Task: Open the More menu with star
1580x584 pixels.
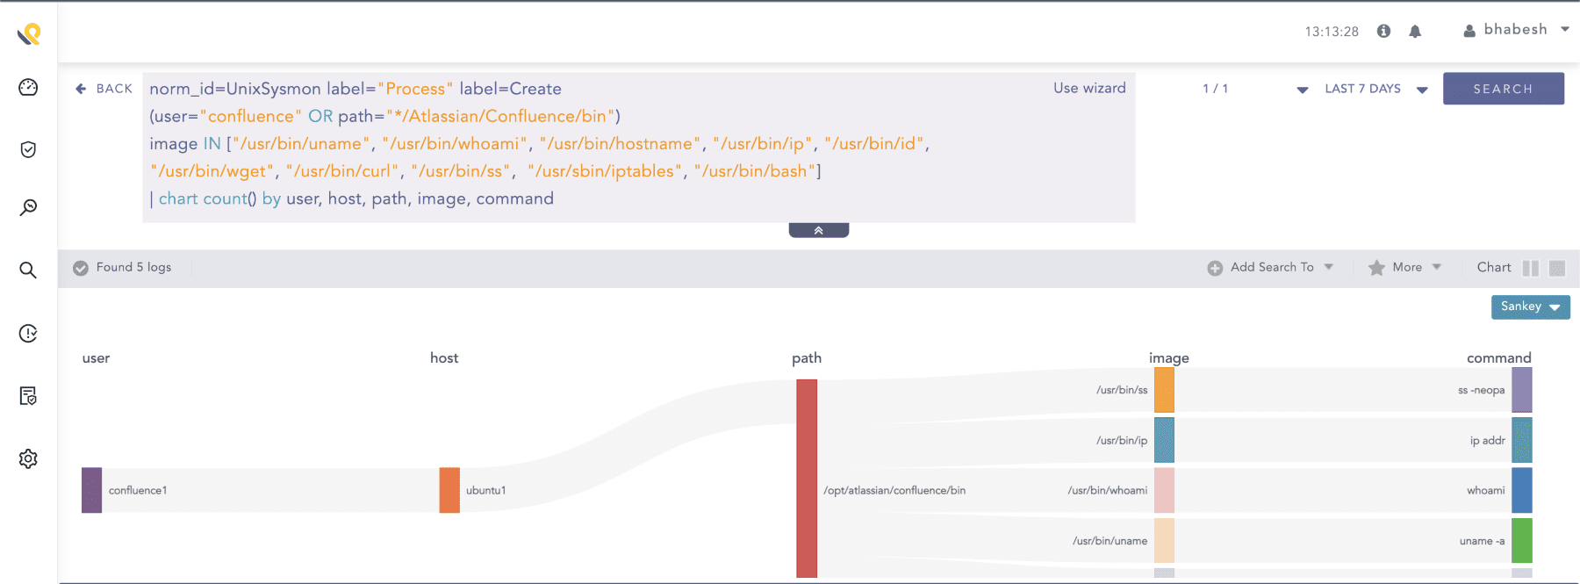Action: pyautogui.click(x=1405, y=268)
